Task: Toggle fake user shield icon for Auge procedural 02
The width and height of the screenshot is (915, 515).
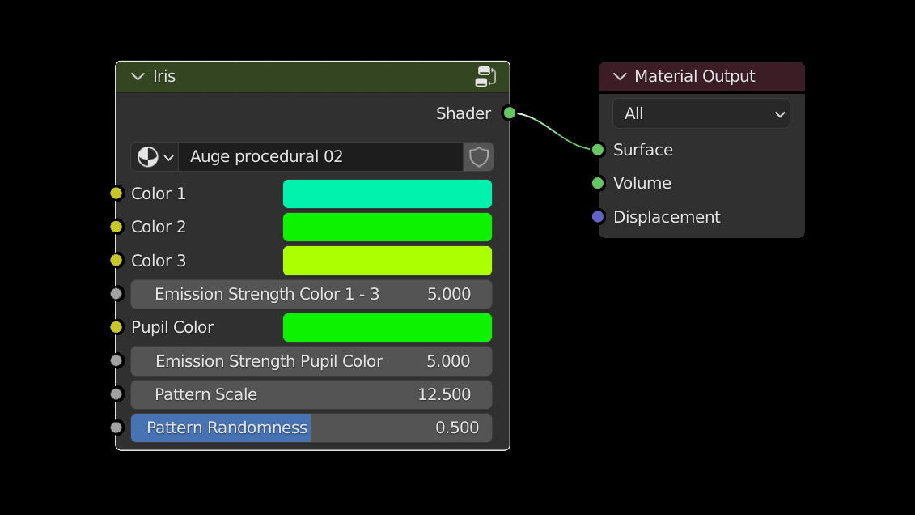Action: click(479, 157)
